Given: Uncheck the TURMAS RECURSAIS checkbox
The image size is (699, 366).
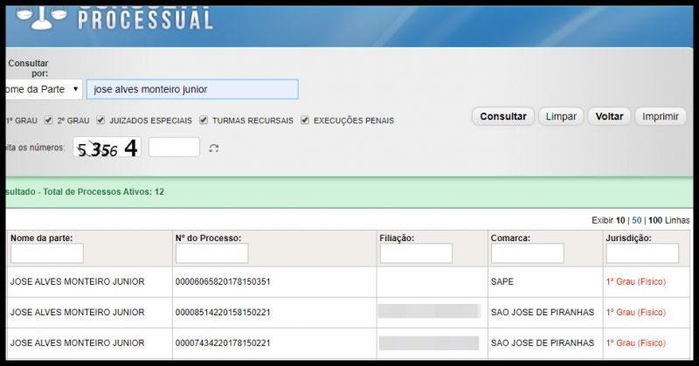Looking at the screenshot, I should coord(204,120).
